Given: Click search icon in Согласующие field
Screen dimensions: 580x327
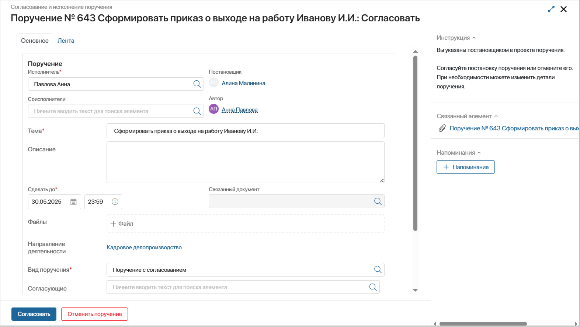Looking at the screenshot, I should [373, 287].
